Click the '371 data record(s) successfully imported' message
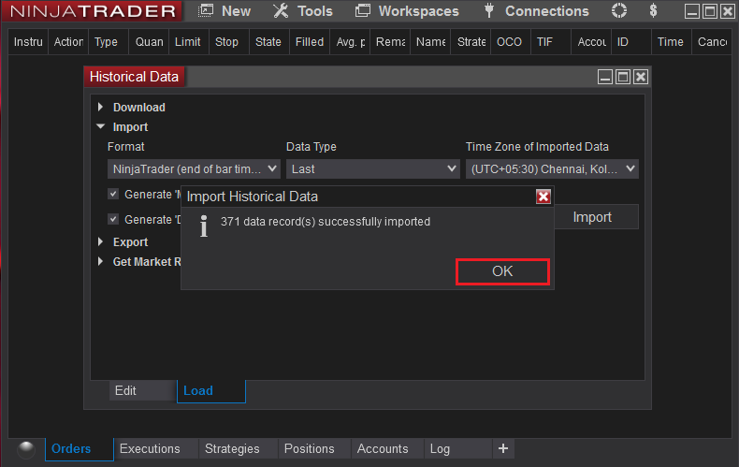This screenshot has height=467, width=739. click(x=326, y=222)
